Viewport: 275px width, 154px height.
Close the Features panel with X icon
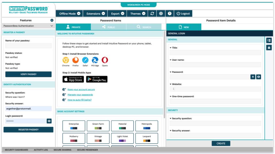52,20
